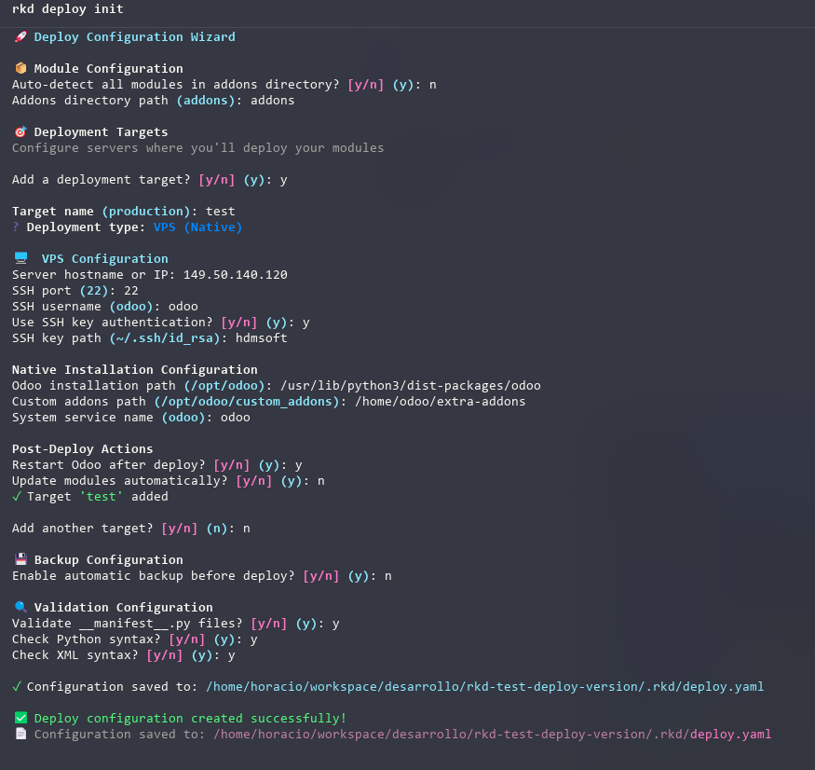
Task: Click the question mark before Deployment type
Action: (16, 227)
